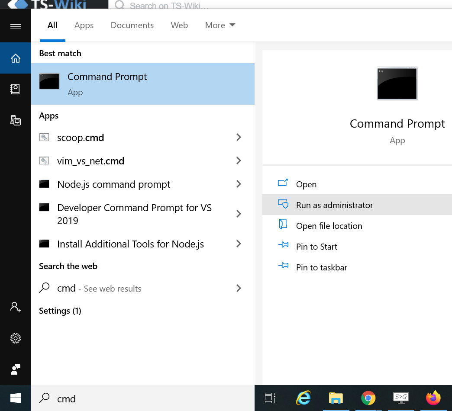Click the devices icon in left sidebar
452x411 pixels.
coord(16,120)
